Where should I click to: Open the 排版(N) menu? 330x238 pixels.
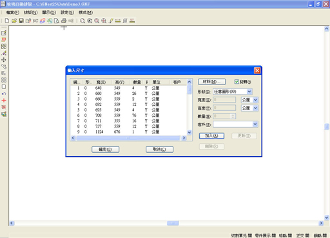pos(31,12)
